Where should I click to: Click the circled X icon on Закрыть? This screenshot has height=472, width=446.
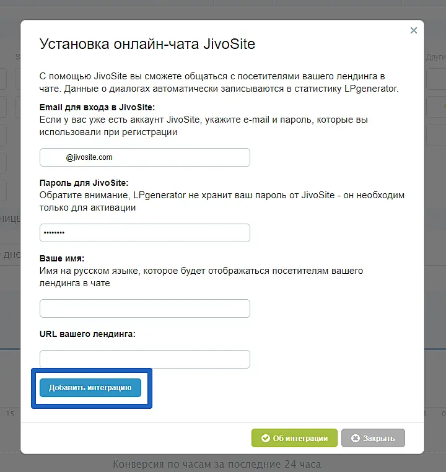tap(355, 438)
